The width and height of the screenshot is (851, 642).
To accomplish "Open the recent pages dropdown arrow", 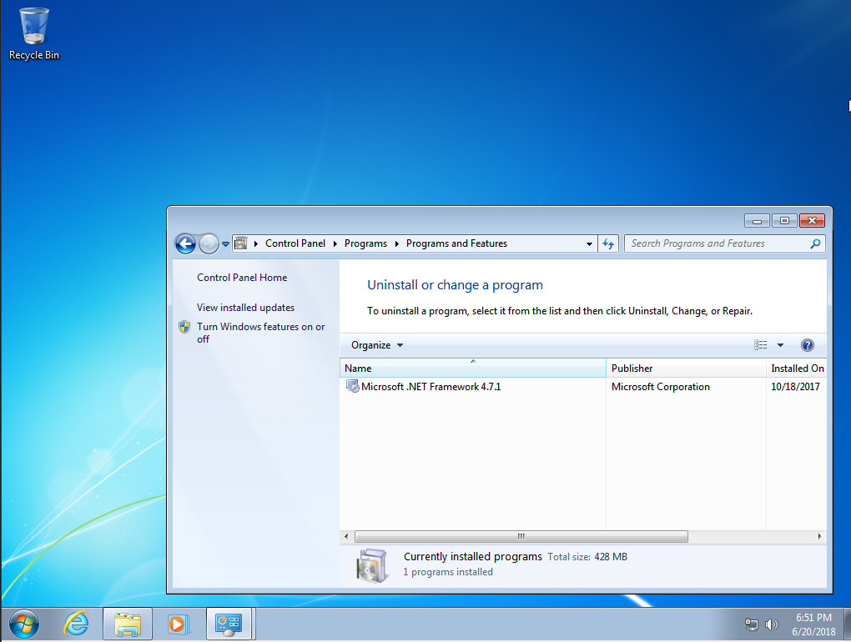I will click(226, 244).
